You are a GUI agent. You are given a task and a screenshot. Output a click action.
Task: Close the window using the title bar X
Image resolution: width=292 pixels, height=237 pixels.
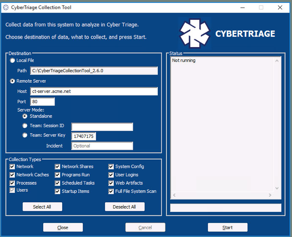pyautogui.click(x=280, y=8)
